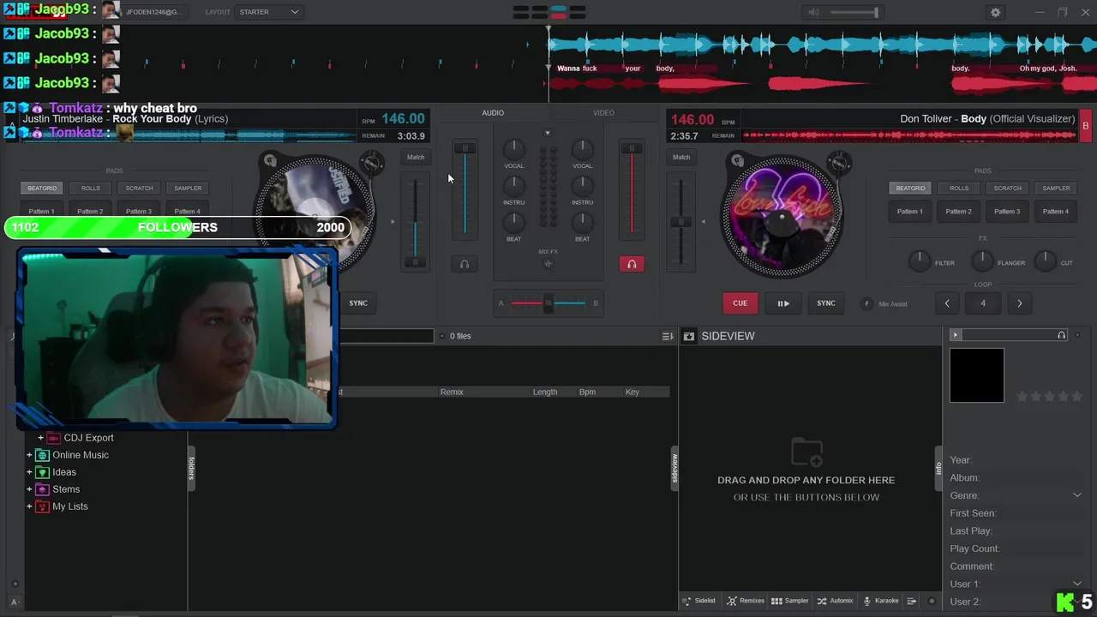Click the record dot icon in sideview bar
1097x617 pixels.
click(x=932, y=601)
